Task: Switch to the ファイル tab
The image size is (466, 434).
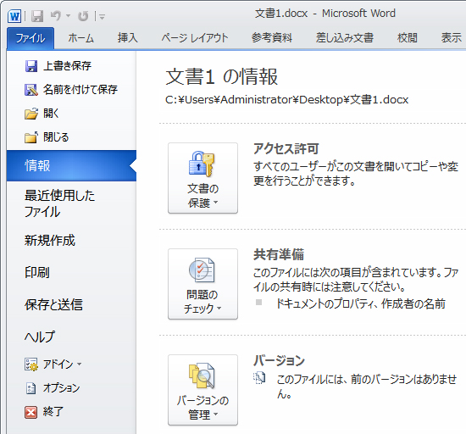Action: 31,38
